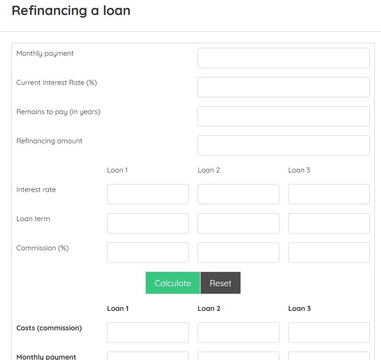Screen dimensions: 381x360
Task: Click the Loan 1 Loan term field
Action: click(148, 223)
